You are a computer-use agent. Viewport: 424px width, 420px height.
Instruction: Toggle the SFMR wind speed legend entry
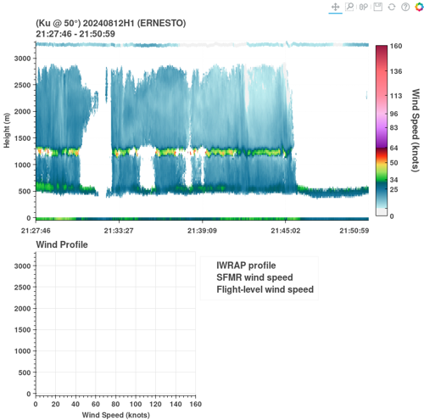coord(254,277)
